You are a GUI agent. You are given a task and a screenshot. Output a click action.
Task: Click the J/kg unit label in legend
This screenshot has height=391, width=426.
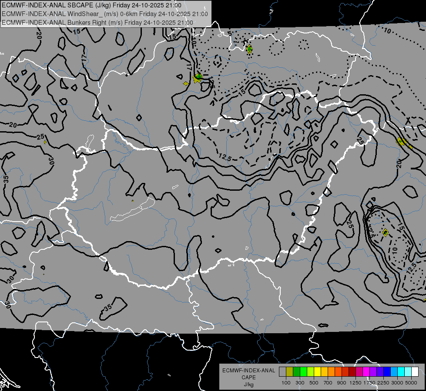pos(249,384)
